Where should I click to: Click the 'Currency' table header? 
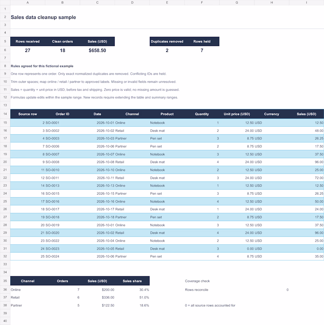tap(272, 114)
